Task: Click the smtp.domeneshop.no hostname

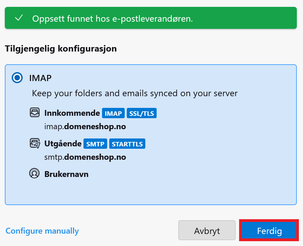Action: pyautogui.click(x=85, y=157)
